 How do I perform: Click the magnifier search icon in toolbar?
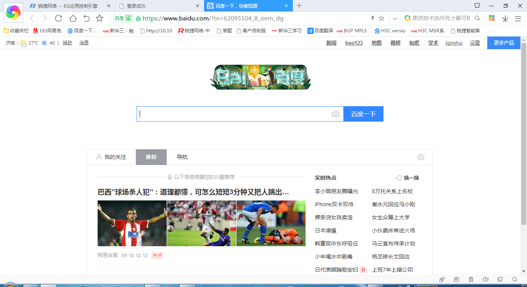(x=477, y=18)
